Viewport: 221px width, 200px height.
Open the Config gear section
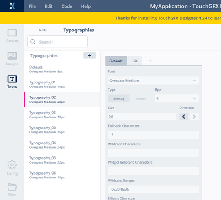click(x=12, y=167)
